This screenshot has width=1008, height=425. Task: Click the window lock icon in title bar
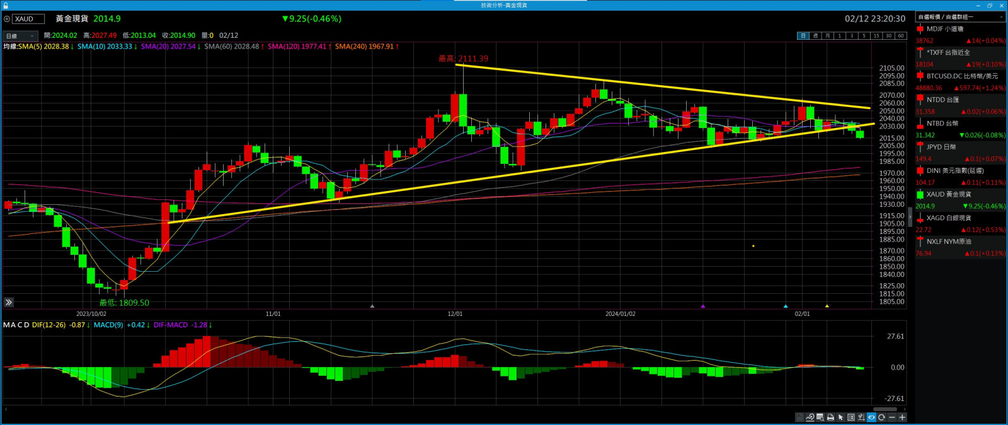(6, 5)
